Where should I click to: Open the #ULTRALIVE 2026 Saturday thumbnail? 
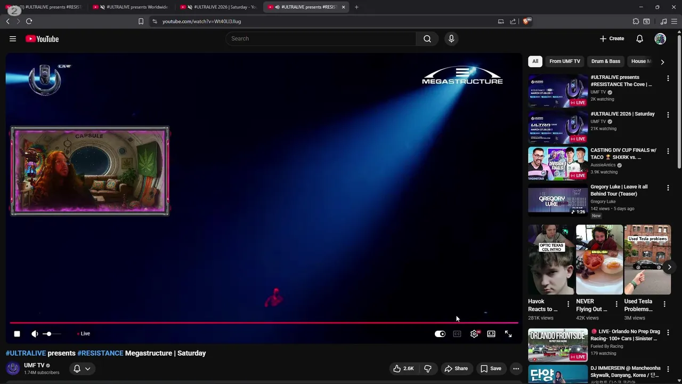click(558, 127)
